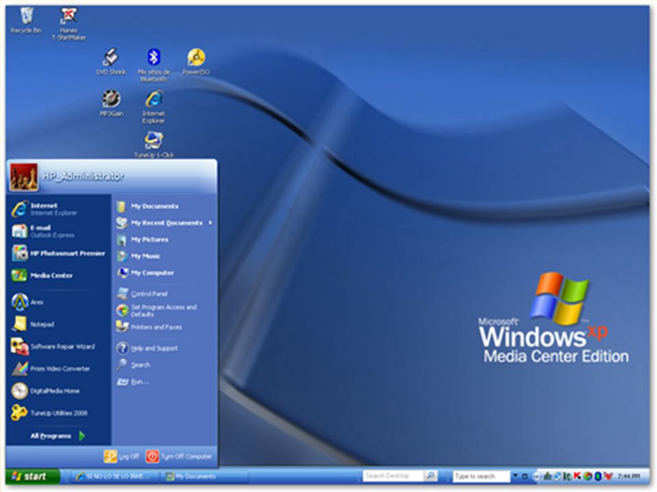Start the Software Repair Wizard
Image resolution: width=657 pixels, height=492 pixels.
[57, 346]
